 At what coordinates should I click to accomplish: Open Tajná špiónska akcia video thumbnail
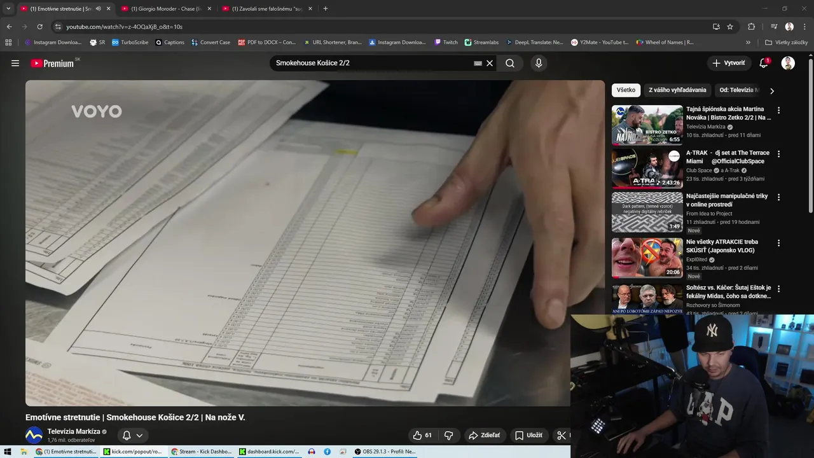coord(647,125)
